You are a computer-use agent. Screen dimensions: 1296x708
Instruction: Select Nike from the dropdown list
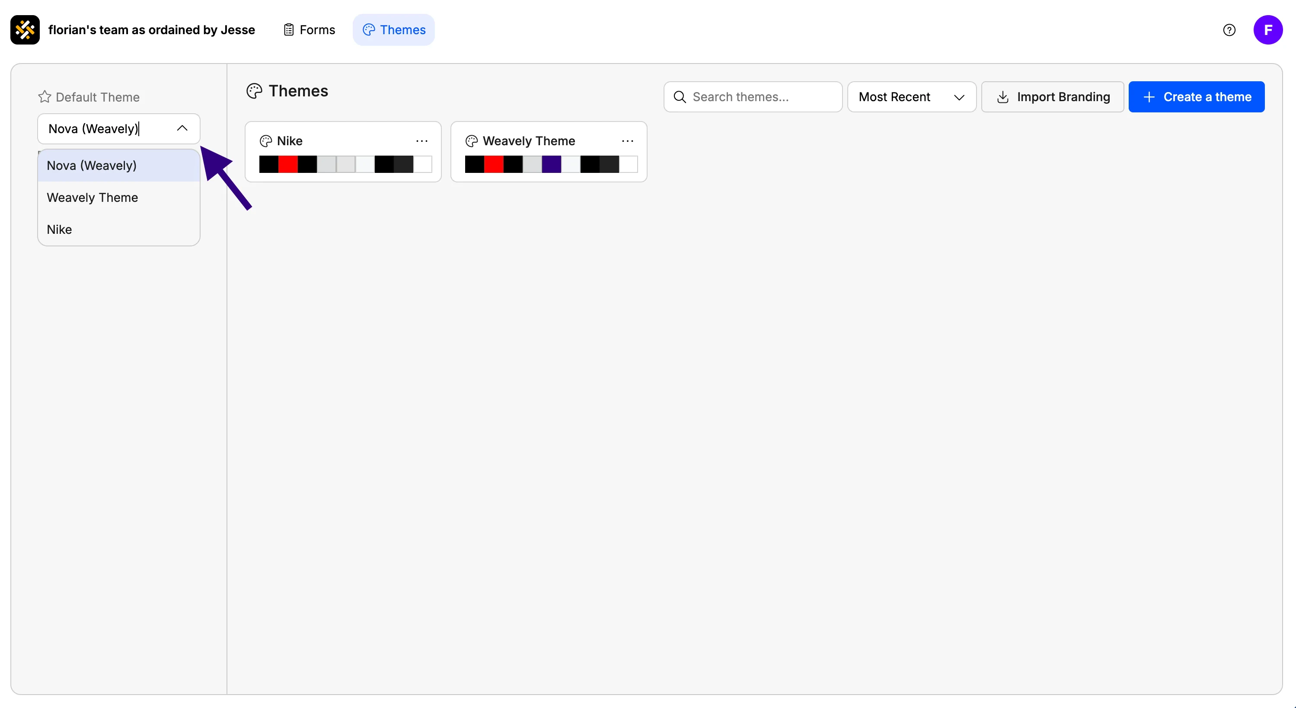119,230
